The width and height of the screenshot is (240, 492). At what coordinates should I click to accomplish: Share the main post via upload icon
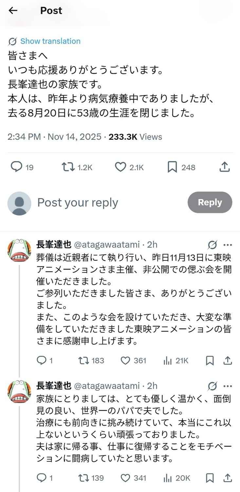(224, 167)
